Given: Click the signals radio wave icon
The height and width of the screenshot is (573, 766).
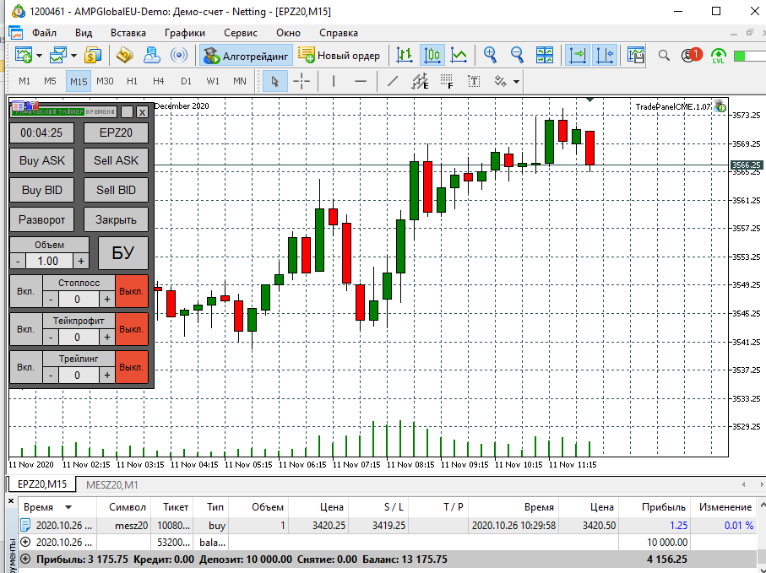Looking at the screenshot, I should (179, 55).
